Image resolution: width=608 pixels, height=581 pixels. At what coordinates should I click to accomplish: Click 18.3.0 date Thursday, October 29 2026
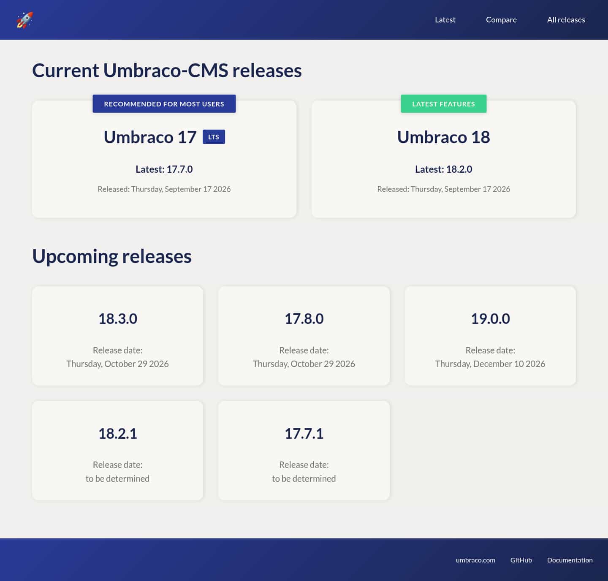click(118, 364)
